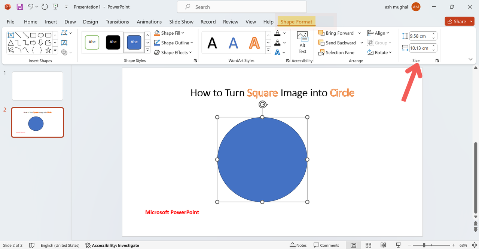Launch Slide Show from status bar

tap(398, 245)
